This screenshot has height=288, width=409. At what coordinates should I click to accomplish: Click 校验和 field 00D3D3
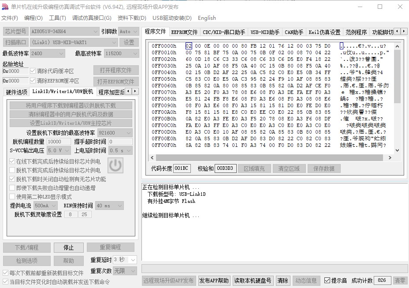[x=226, y=168]
